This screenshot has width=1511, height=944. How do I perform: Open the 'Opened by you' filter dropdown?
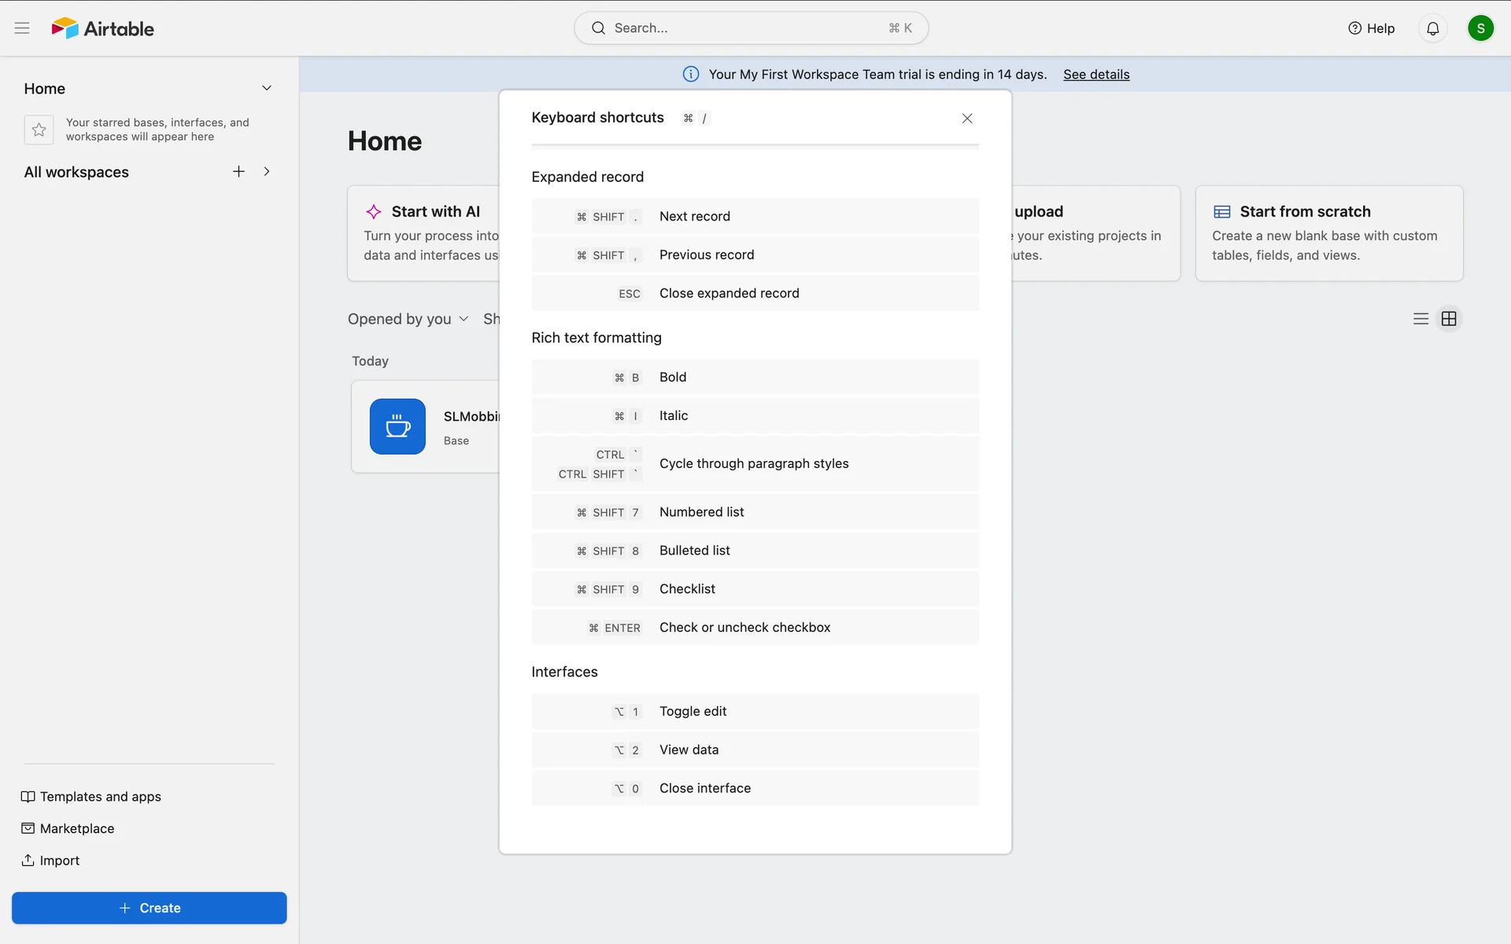[408, 319]
